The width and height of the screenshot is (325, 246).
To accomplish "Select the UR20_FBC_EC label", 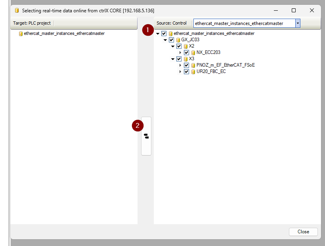I will (211, 71).
